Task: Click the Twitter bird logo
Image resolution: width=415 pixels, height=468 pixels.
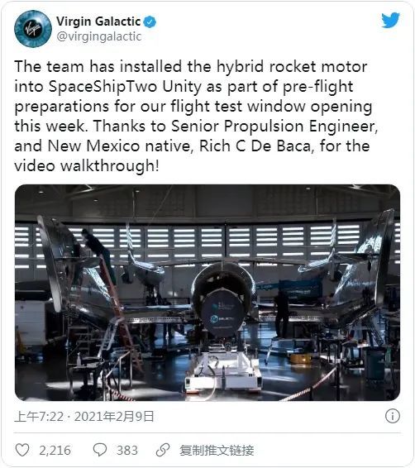Action: coord(390,20)
